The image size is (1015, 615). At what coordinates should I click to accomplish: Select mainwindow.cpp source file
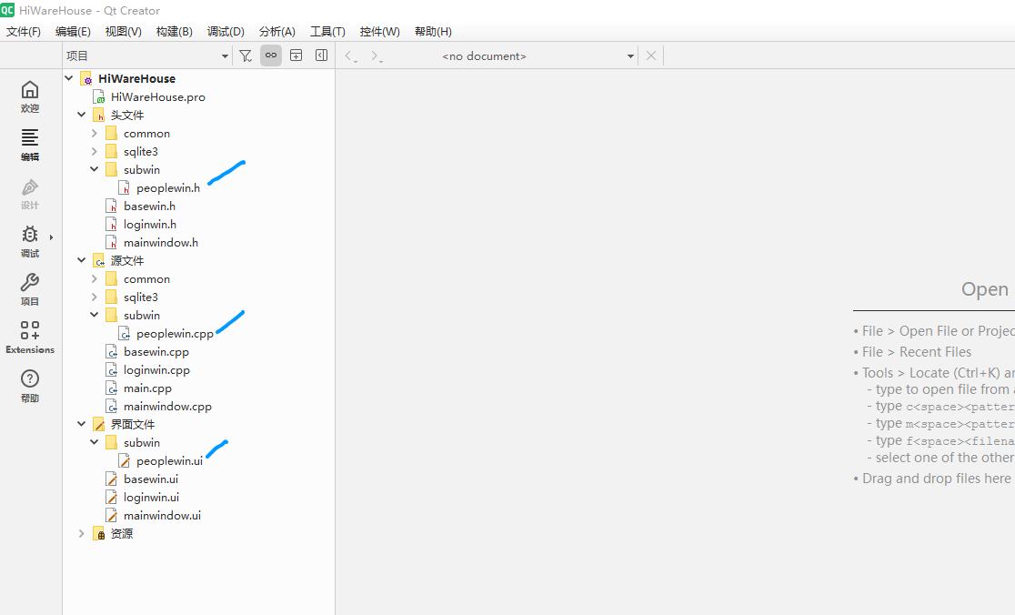click(167, 407)
